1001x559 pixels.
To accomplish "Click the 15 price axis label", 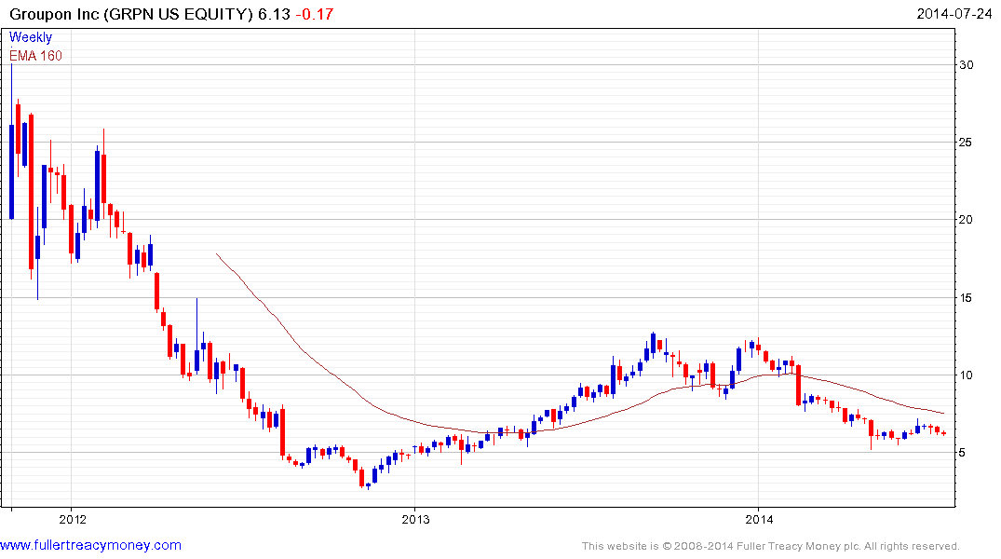I will (x=966, y=298).
